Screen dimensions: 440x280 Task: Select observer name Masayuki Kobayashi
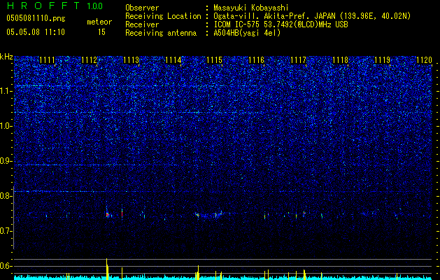point(251,8)
